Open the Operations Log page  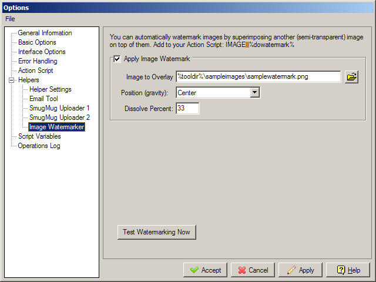[x=39, y=146]
